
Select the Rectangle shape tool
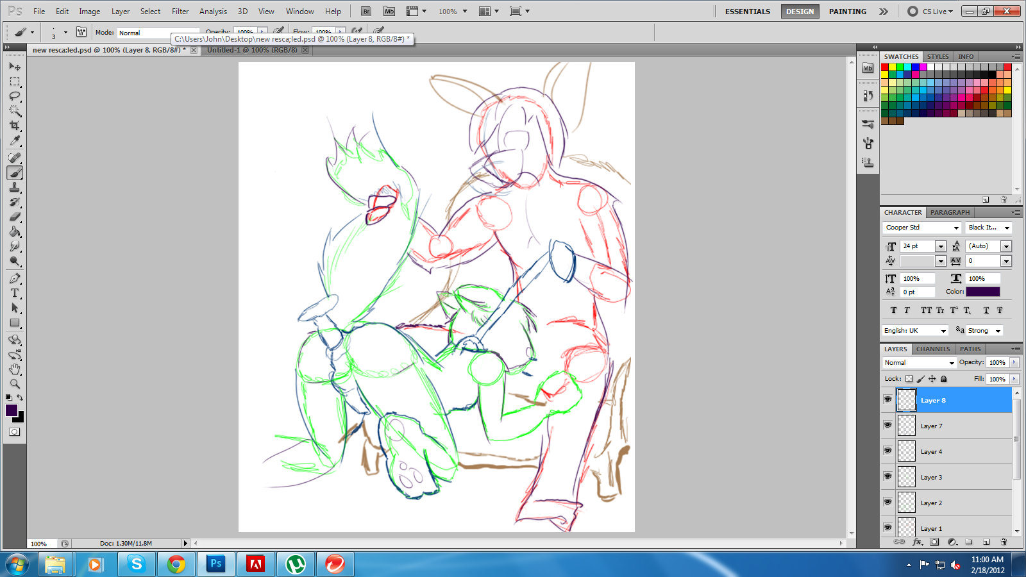[15, 322]
